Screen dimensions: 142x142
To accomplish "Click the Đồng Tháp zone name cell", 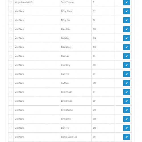I will 76,11.
